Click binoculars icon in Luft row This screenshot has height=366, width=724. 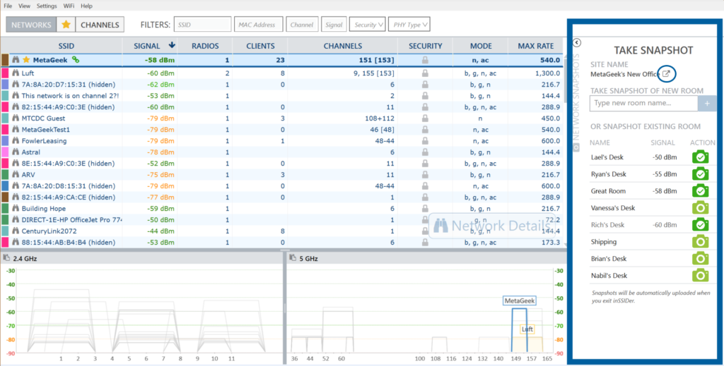click(16, 73)
